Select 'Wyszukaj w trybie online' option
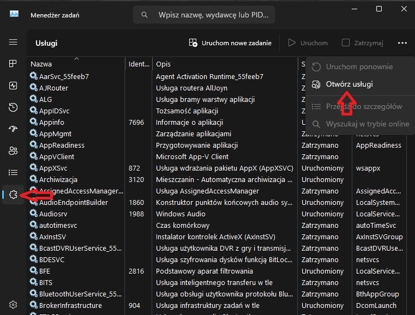415x315 pixels. (x=367, y=124)
